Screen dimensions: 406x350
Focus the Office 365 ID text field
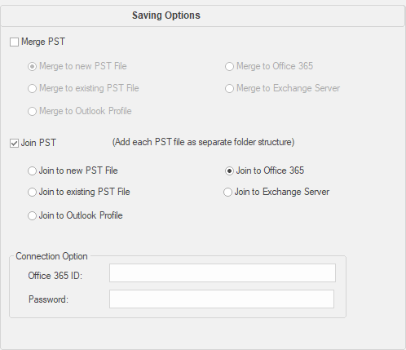pyautogui.click(x=223, y=272)
